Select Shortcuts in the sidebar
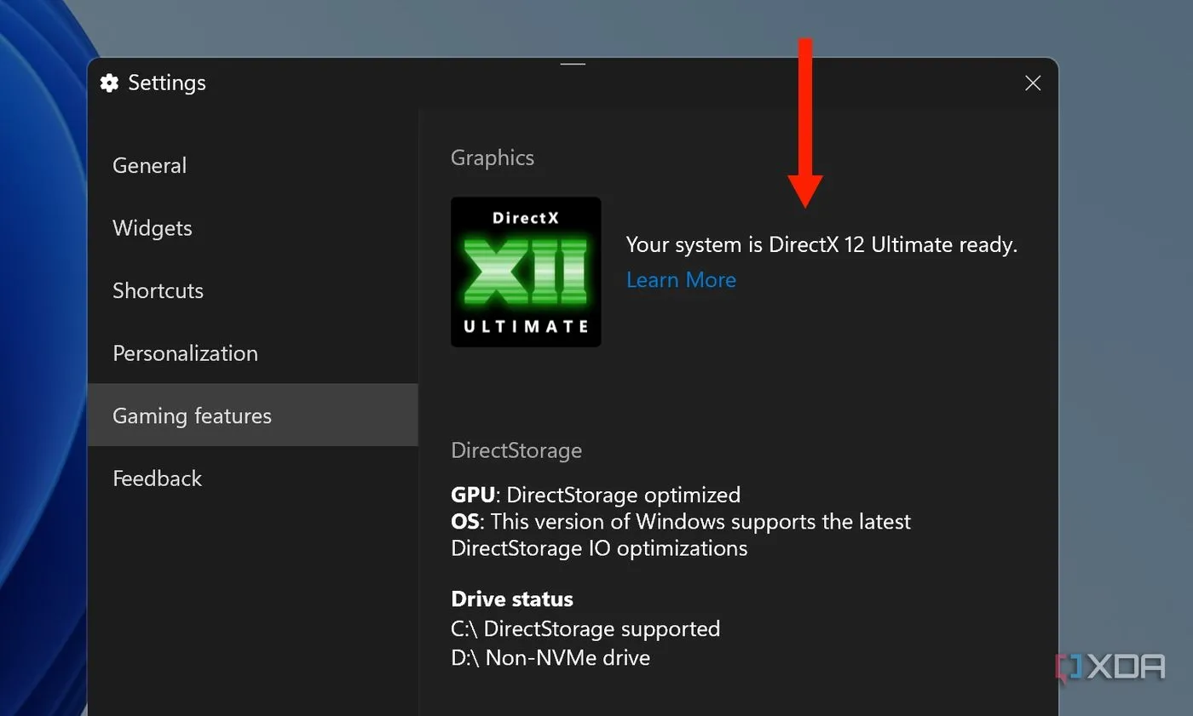This screenshot has width=1193, height=716. point(158,290)
